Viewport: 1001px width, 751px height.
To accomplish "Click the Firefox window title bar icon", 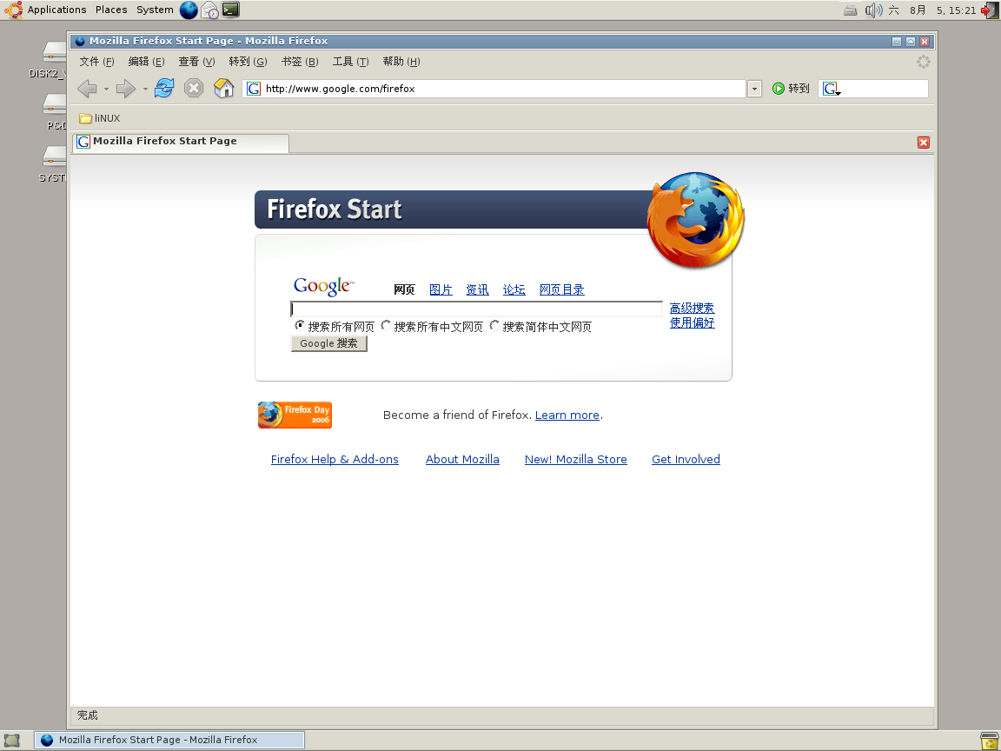I will pyautogui.click(x=80, y=41).
